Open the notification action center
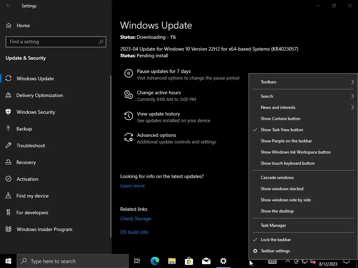The width and height of the screenshot is (358, 268). coord(346,262)
